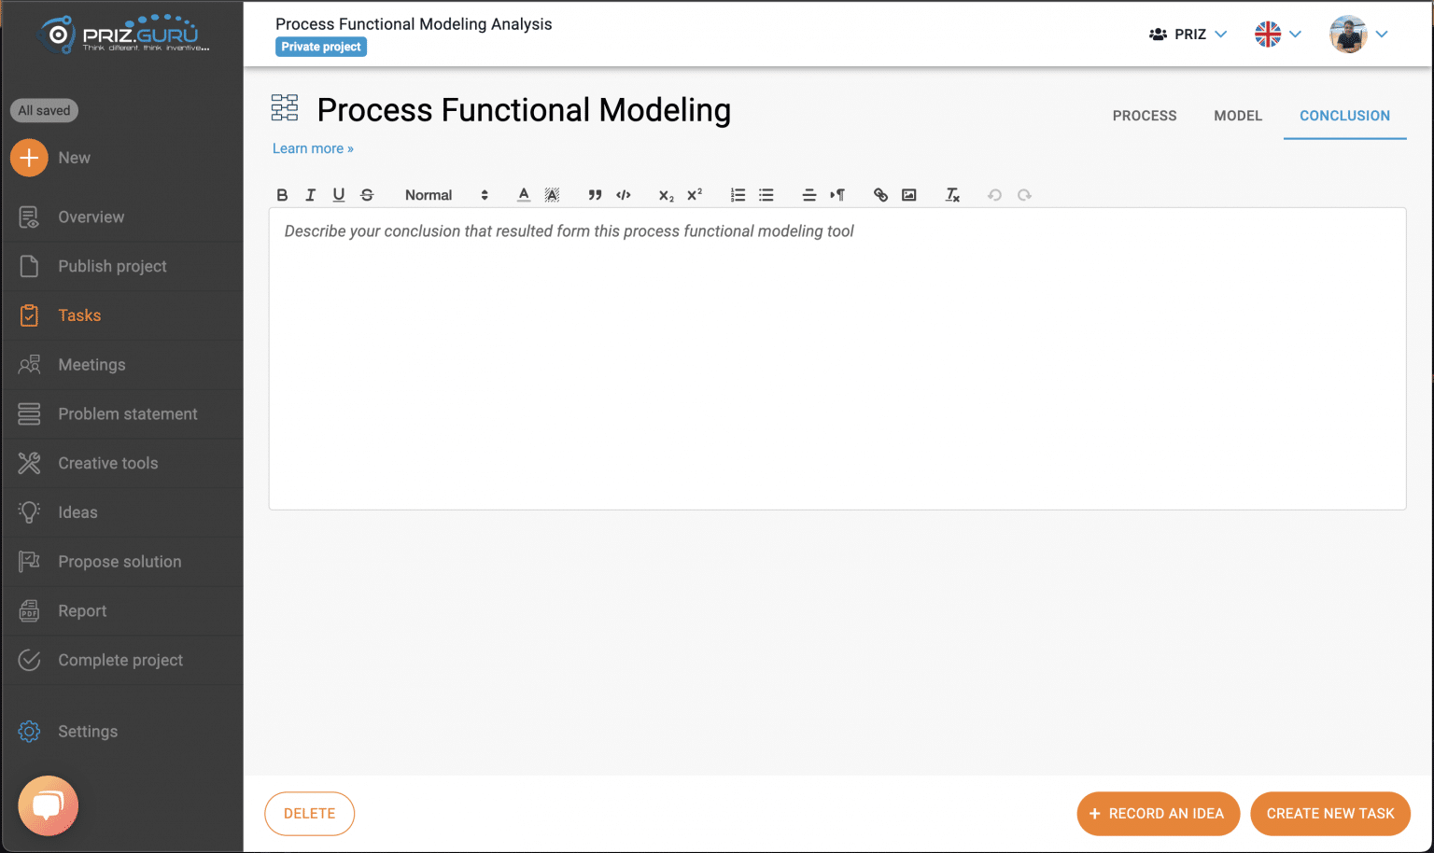Select the CONCLUSION tab
This screenshot has width=1434, height=853.
click(1344, 116)
